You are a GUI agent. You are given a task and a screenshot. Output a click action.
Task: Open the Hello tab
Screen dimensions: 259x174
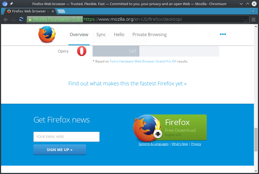[119, 34]
